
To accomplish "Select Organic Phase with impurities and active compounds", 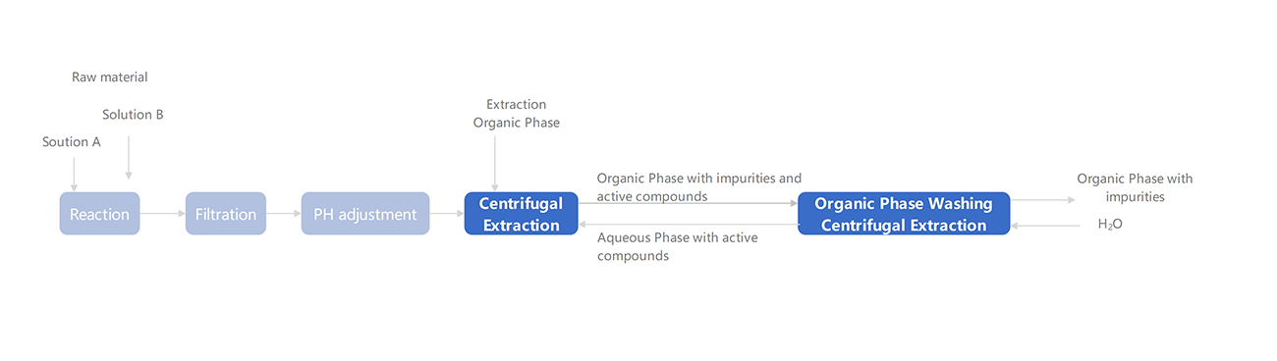I will click(699, 187).
